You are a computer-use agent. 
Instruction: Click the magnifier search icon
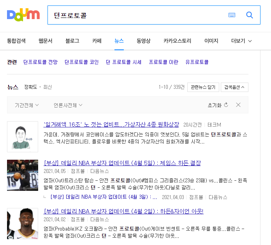(x=250, y=15)
